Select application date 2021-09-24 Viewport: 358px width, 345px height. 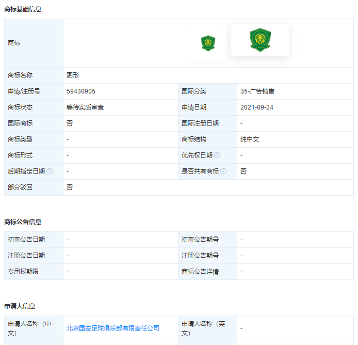[x=256, y=107]
